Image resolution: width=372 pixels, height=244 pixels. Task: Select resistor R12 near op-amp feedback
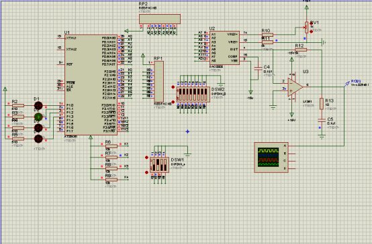coord(301,50)
